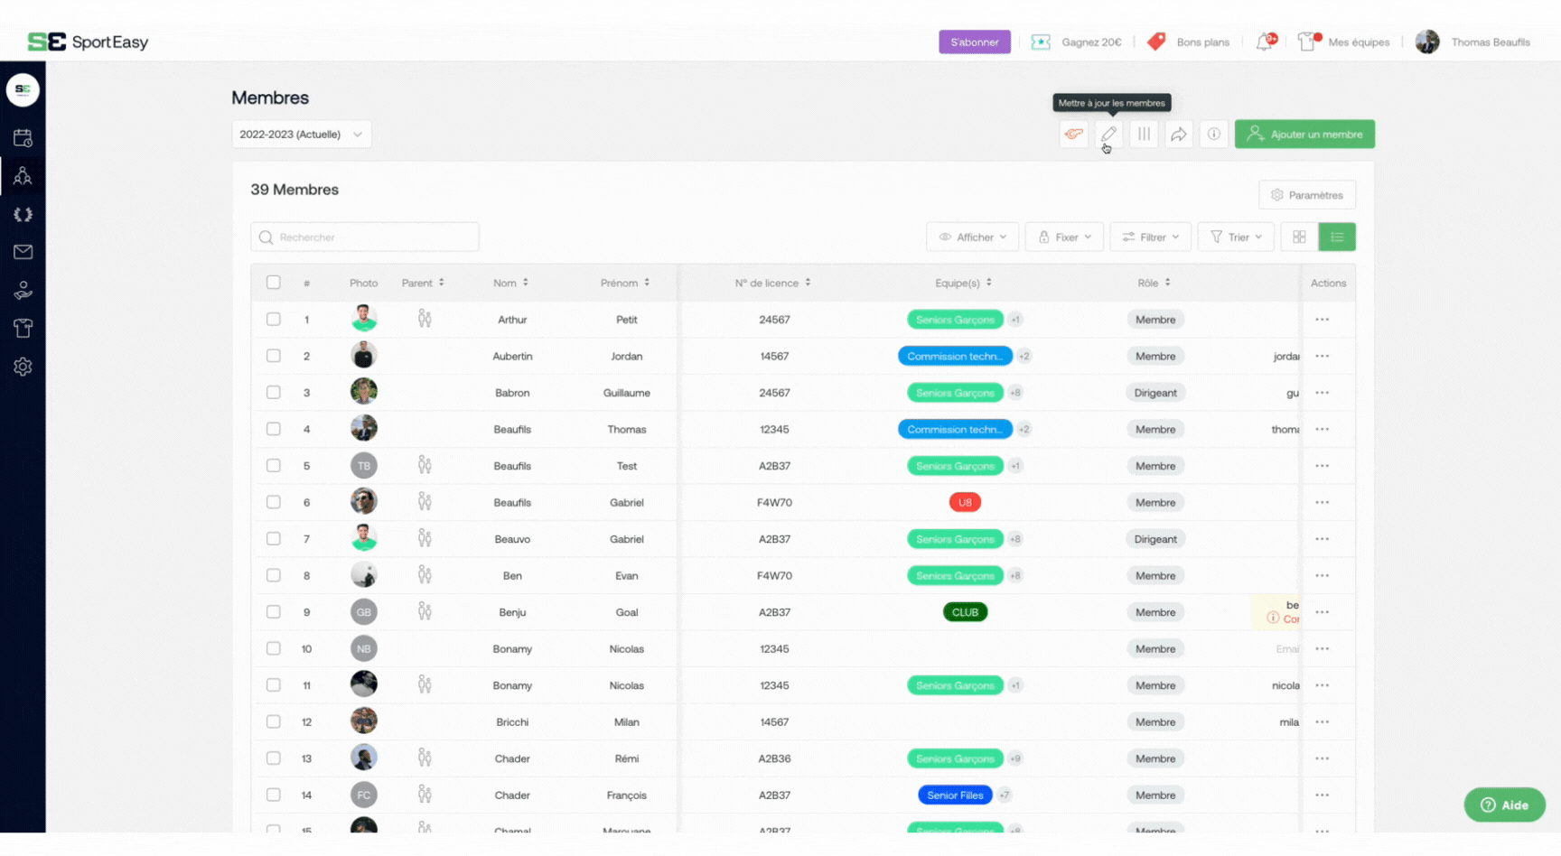Screen dimensions: 1561x856
Task: Click the pencil icon to update members
Action: pyautogui.click(x=1108, y=135)
